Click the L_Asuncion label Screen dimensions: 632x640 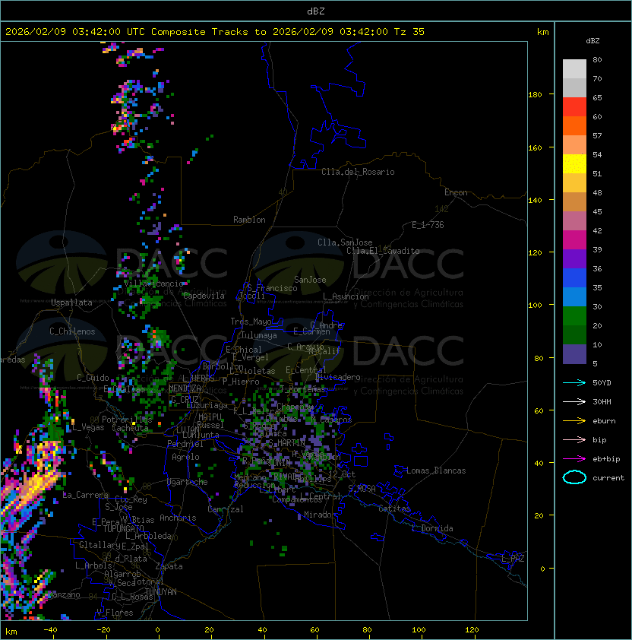pyautogui.click(x=346, y=296)
